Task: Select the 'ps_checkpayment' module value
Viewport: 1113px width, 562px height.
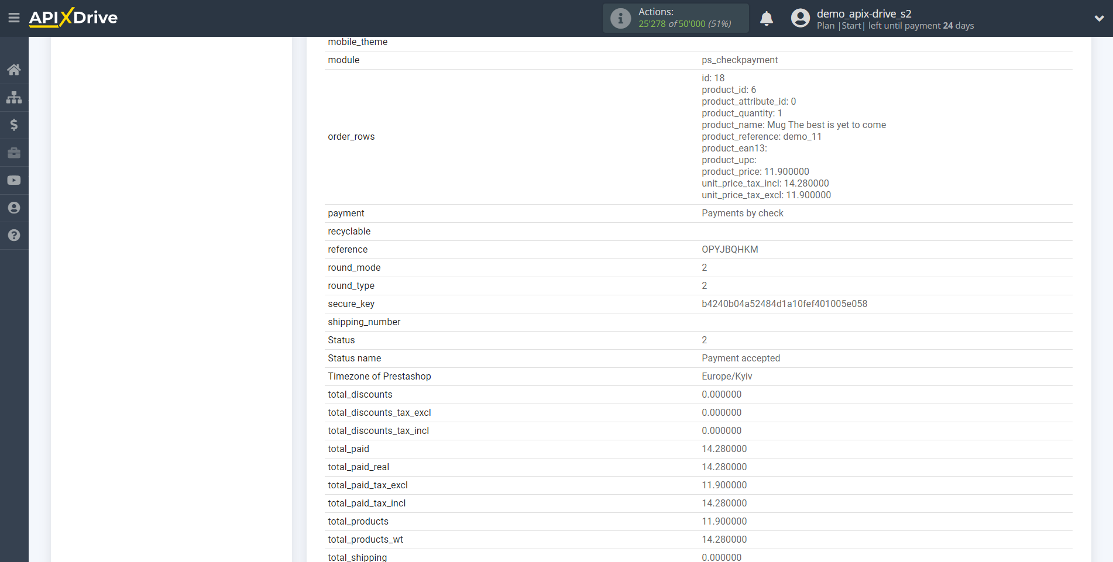Action: click(740, 60)
